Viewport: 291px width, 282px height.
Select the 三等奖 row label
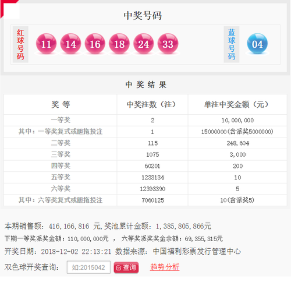(x=61, y=154)
